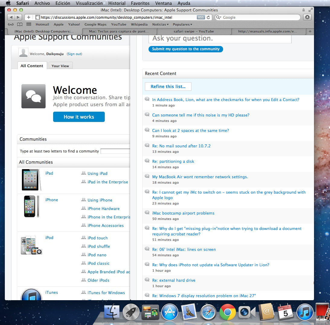Open the Historial menu
The image size is (330, 325).
click(x=117, y=3)
